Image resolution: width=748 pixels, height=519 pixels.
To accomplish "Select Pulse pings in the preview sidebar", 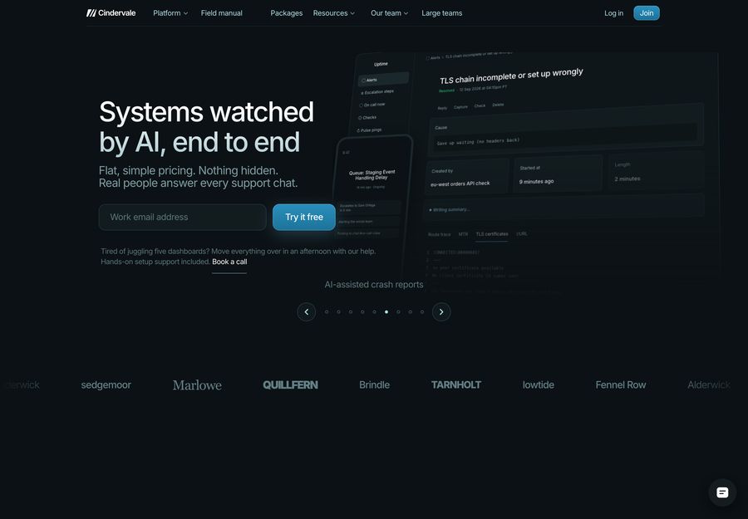I will tap(369, 130).
